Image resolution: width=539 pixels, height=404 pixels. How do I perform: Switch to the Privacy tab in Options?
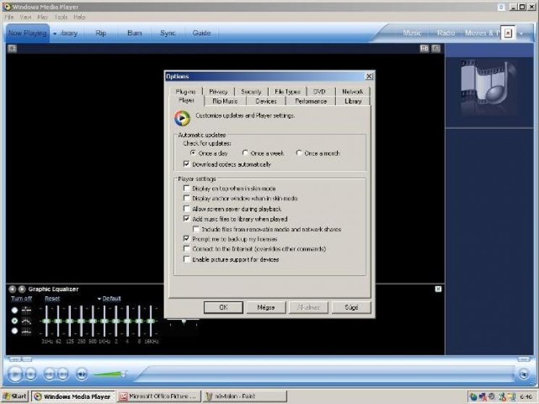pos(219,92)
